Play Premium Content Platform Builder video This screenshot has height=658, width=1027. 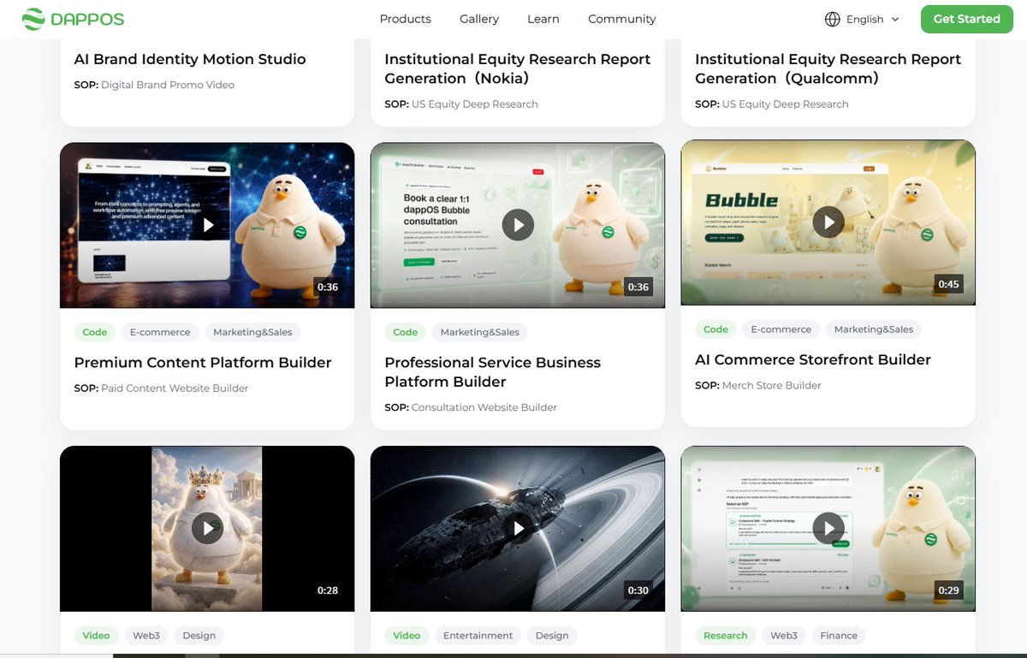click(207, 225)
